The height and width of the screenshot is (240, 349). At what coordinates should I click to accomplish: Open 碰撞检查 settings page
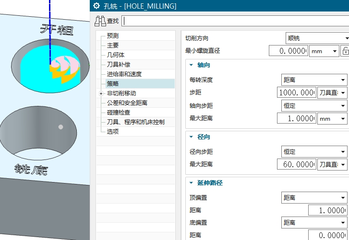[119, 113]
